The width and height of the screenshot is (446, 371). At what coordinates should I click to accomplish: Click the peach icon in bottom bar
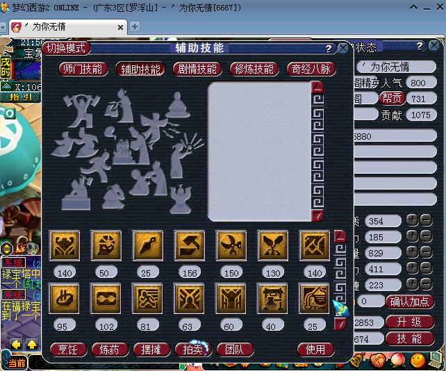[x=398, y=360]
